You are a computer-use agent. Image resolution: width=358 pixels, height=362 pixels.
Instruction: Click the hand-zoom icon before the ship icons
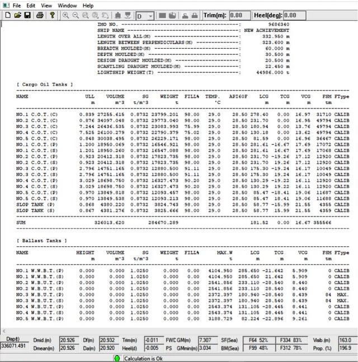pyautogui.click(x=105, y=16)
